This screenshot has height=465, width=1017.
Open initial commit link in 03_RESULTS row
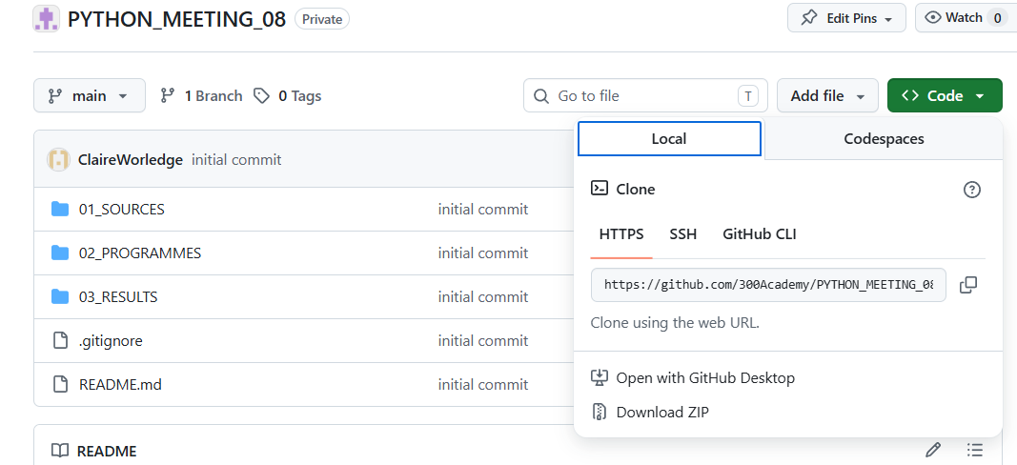[x=482, y=297]
